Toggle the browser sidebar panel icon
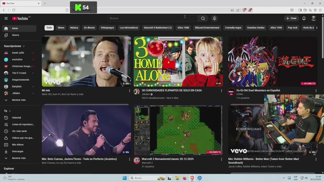The height and width of the screenshot is (182, 324). tap(300, 10)
